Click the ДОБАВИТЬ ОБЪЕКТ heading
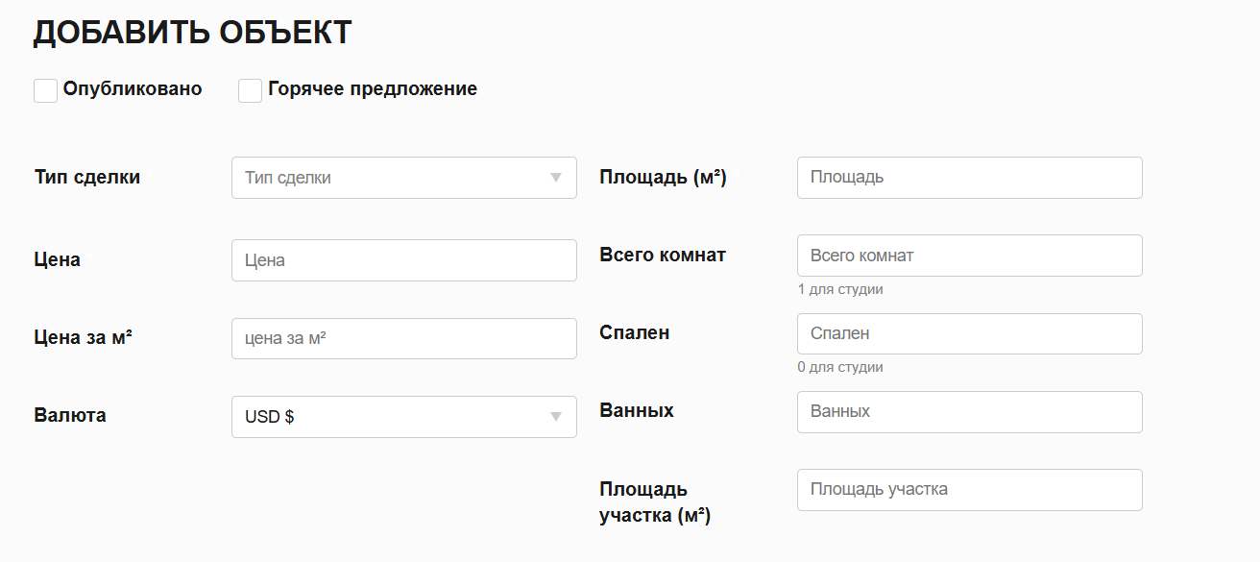 193,33
